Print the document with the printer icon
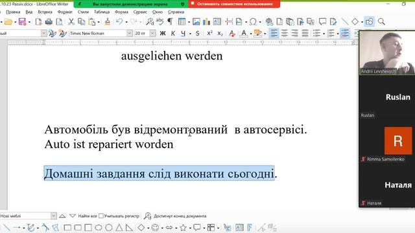Screen dimensions: 415x233 tap(49, 21)
